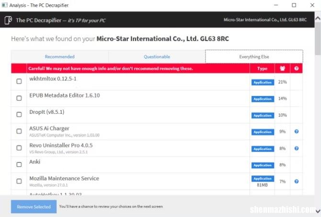Click the red Careful warning message

[x=111, y=68]
